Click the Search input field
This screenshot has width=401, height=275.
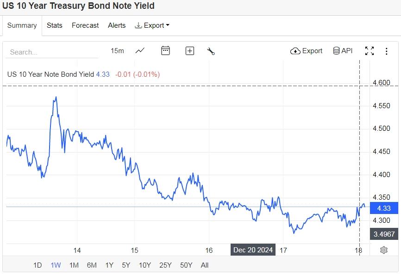coord(51,52)
